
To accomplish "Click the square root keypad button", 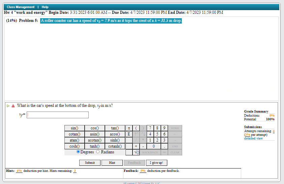I will coord(136,152).
